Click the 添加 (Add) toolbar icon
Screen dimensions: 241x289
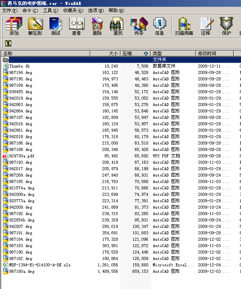tap(14, 26)
